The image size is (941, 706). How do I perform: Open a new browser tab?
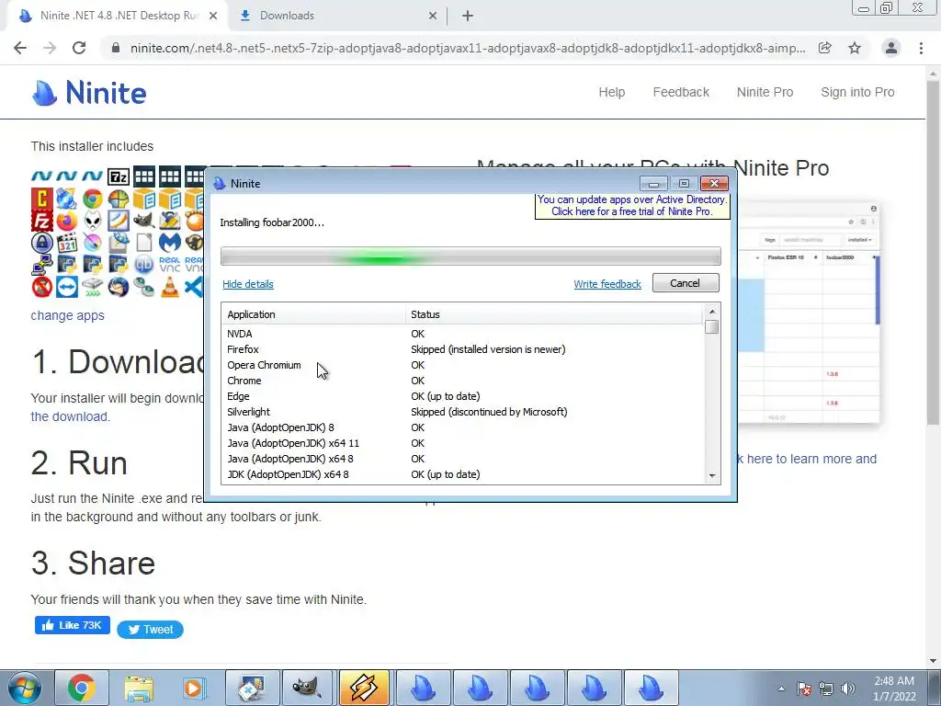(x=468, y=17)
